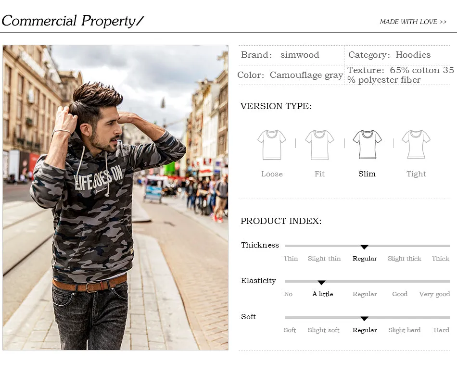This screenshot has width=457, height=374.
Task: Click the Brand 'simwood' text
Action: point(300,55)
